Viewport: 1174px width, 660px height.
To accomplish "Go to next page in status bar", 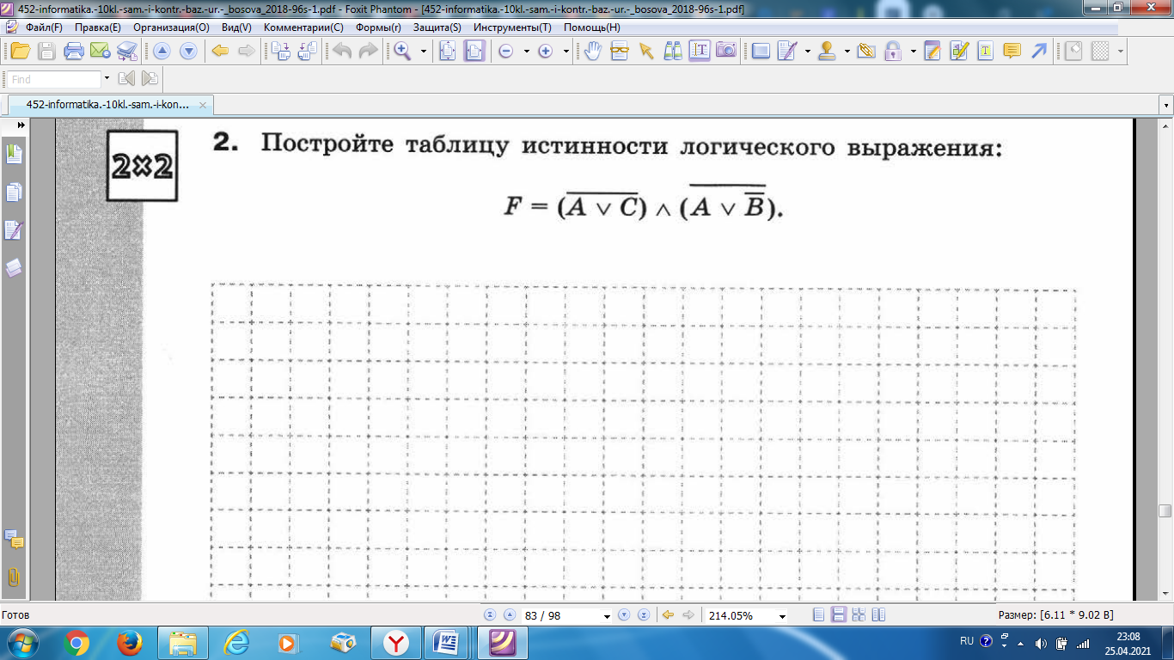I will coord(624,615).
